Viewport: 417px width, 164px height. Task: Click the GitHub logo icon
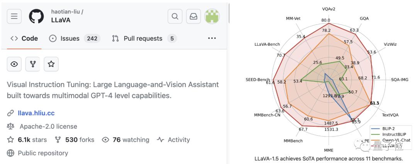pos(37,16)
